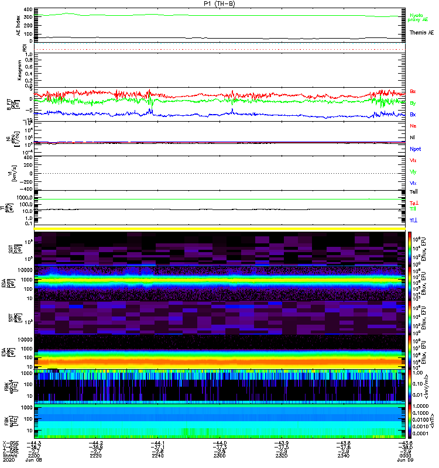Image resolution: width=439 pixels, height=468 pixels.
Task: Click the 2020 year label
Action: (x=9, y=460)
